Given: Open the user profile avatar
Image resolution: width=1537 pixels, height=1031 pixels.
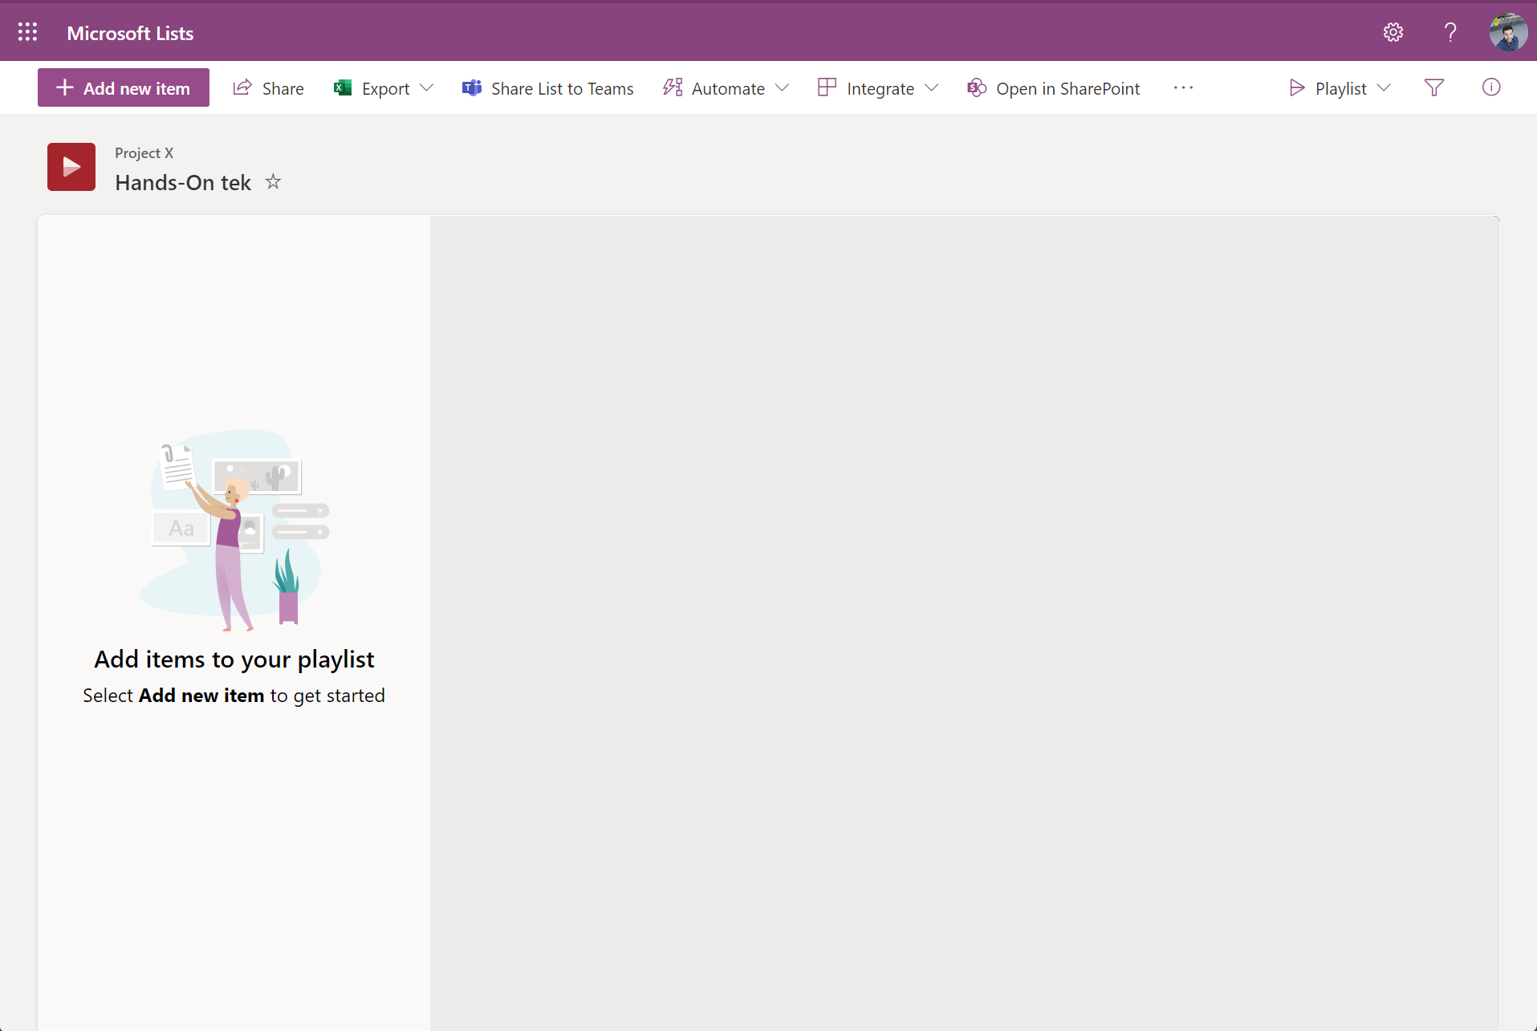Looking at the screenshot, I should [x=1507, y=32].
